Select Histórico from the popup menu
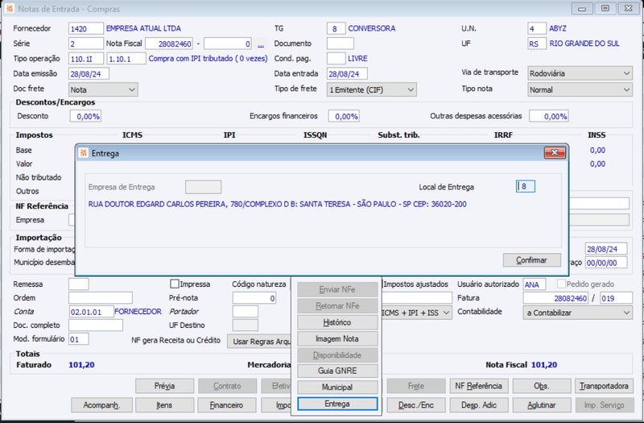The image size is (644, 423). click(x=337, y=322)
